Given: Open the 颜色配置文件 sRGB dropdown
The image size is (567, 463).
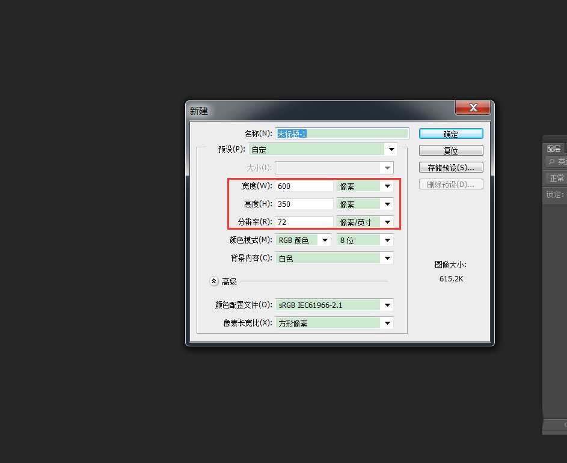Looking at the screenshot, I should point(387,305).
